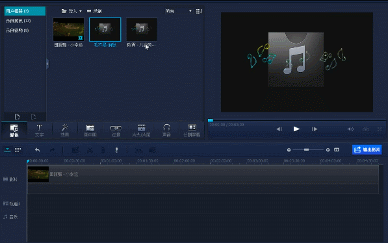Image resolution: width=388 pixels, height=243 pixels.
Task: Select the 田馥甄 - 小幸运 video thumbnail
Action: point(68,29)
